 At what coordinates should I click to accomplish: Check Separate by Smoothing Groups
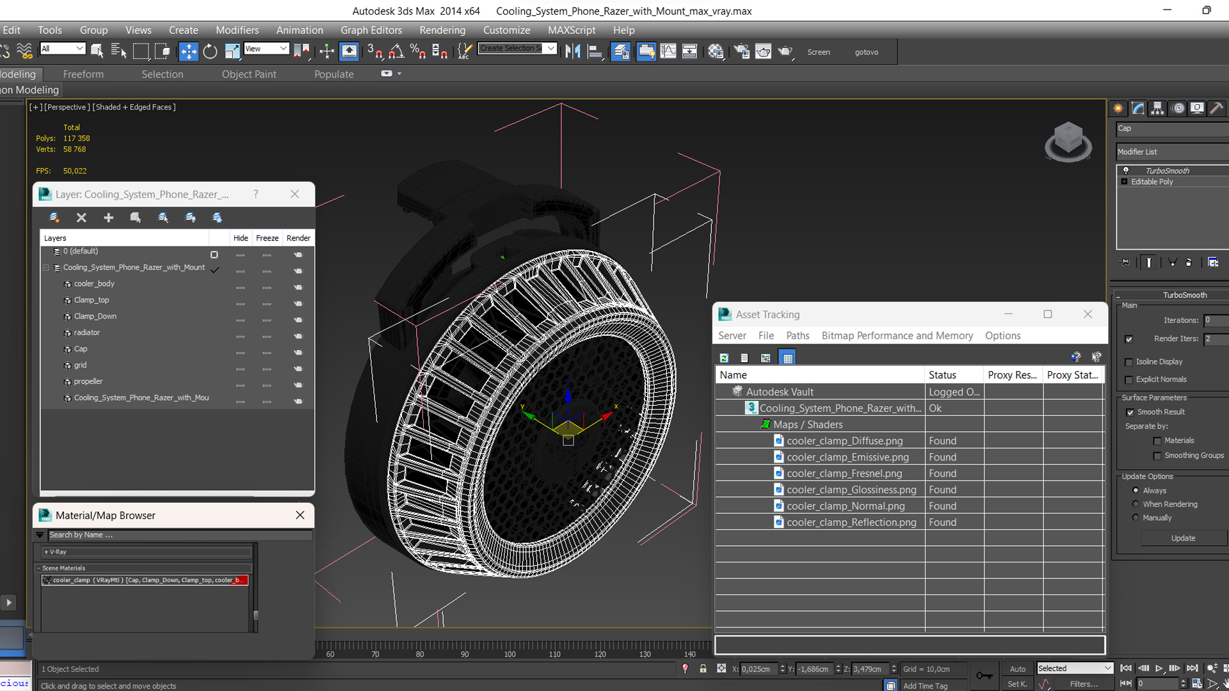[x=1157, y=456]
